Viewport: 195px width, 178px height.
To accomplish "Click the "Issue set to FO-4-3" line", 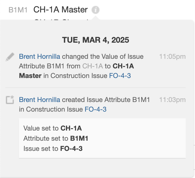I will (x=53, y=149).
